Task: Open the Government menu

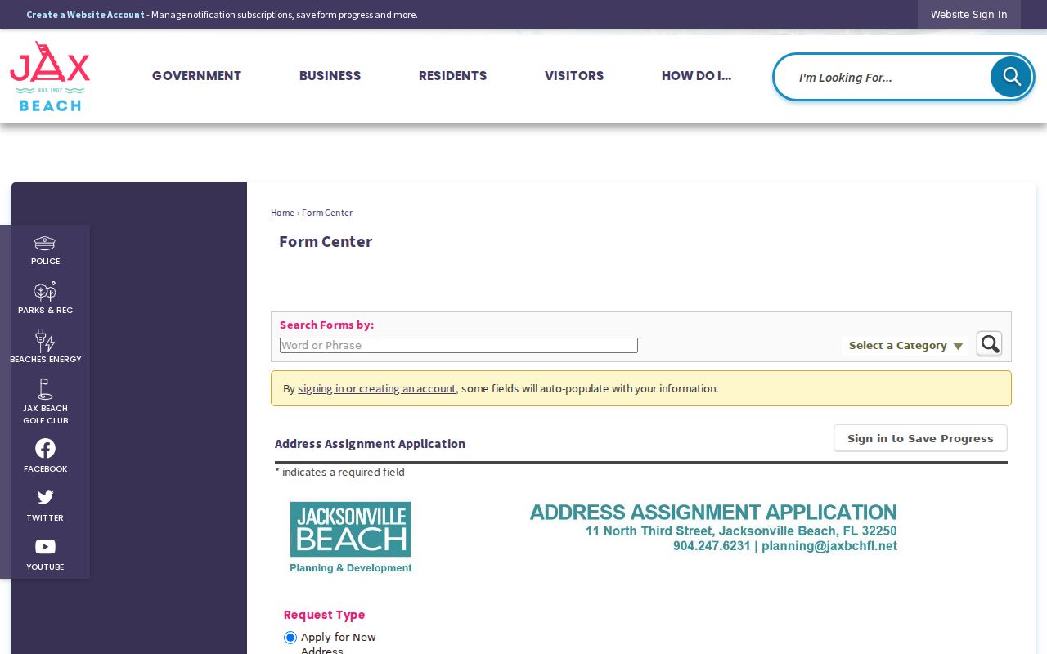Action: click(196, 76)
